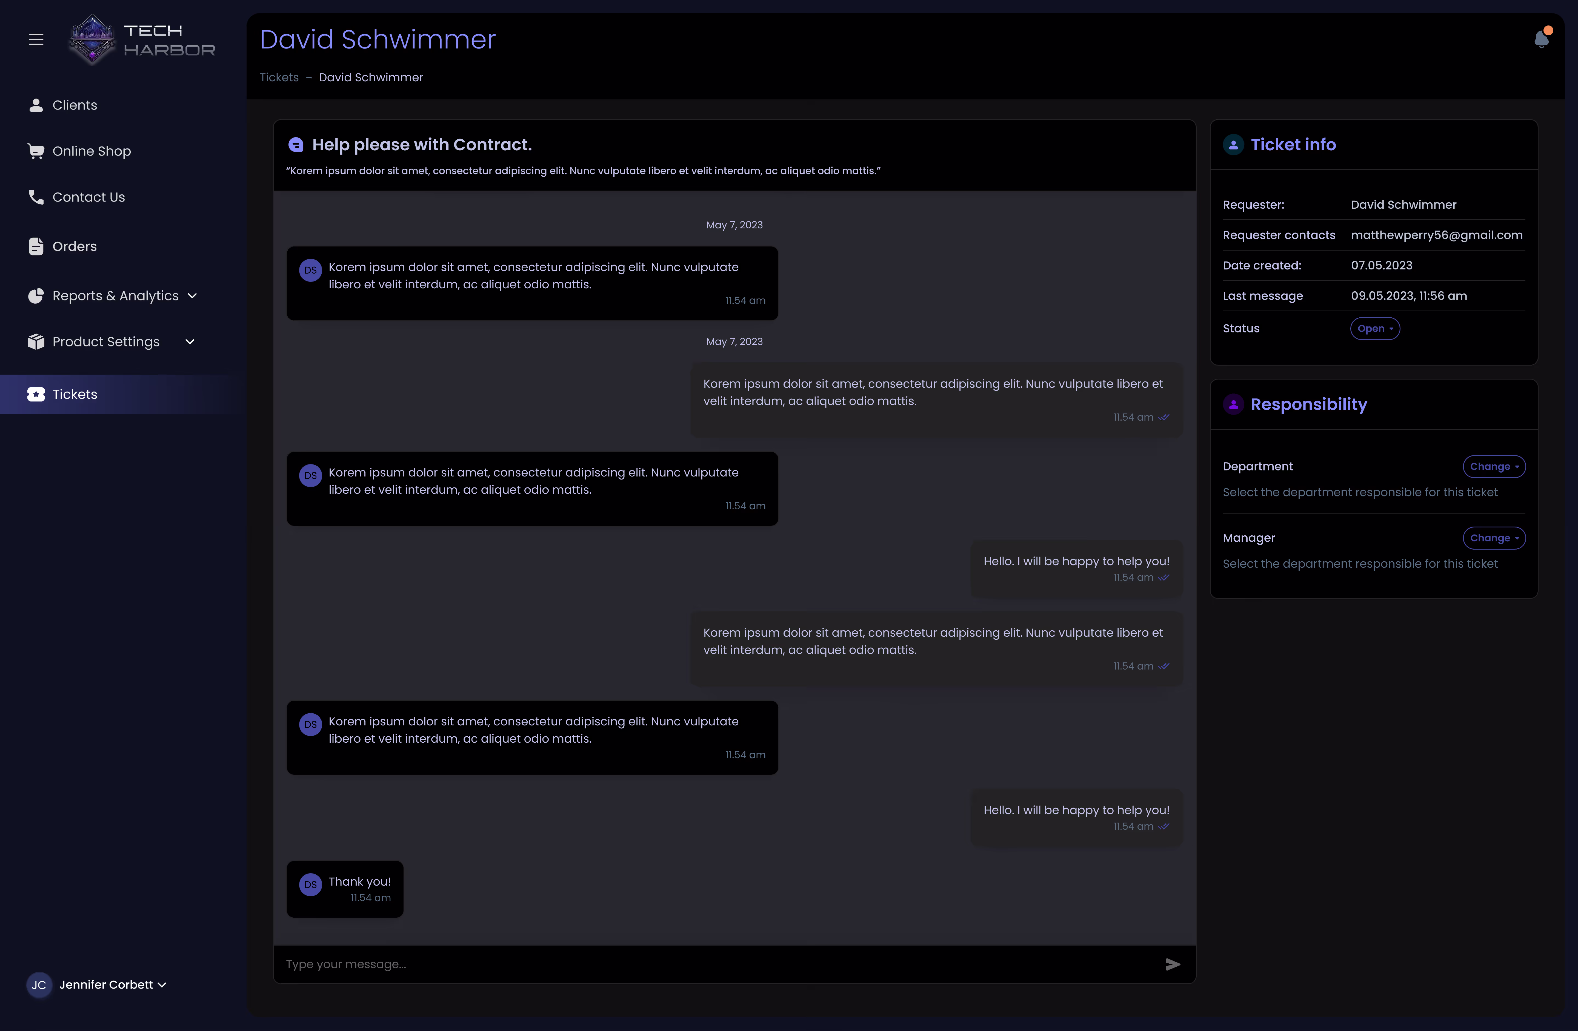
Task: Open the Status Open dropdown
Action: 1375,329
